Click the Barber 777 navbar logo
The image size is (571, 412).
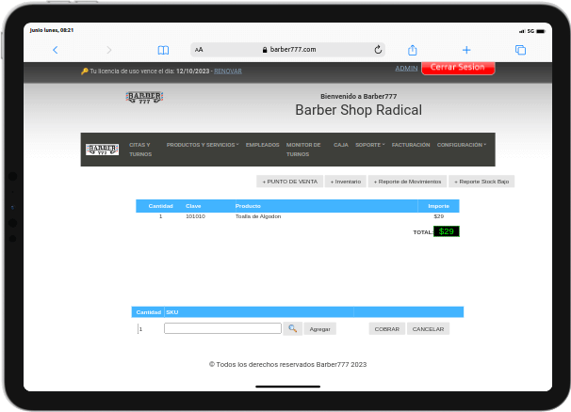(x=102, y=149)
